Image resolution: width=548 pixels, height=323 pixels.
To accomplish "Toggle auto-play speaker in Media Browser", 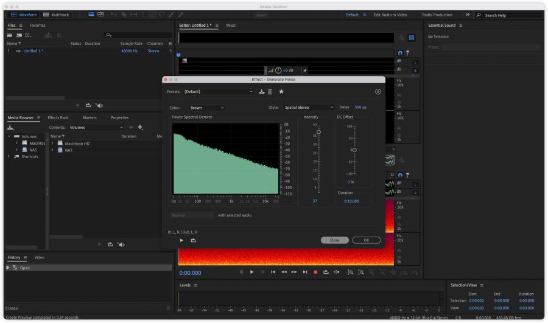I will point(121,245).
